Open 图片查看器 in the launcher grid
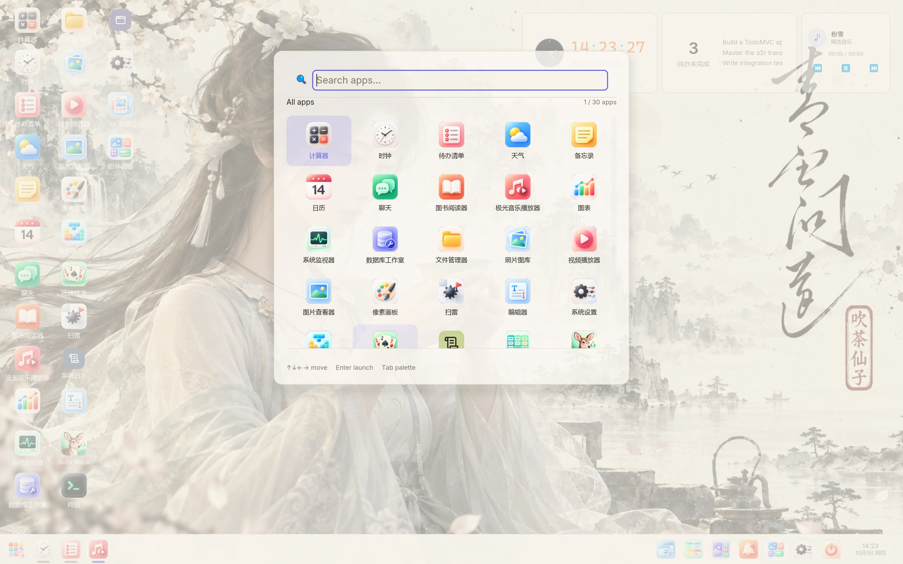This screenshot has height=564, width=903. click(319, 297)
